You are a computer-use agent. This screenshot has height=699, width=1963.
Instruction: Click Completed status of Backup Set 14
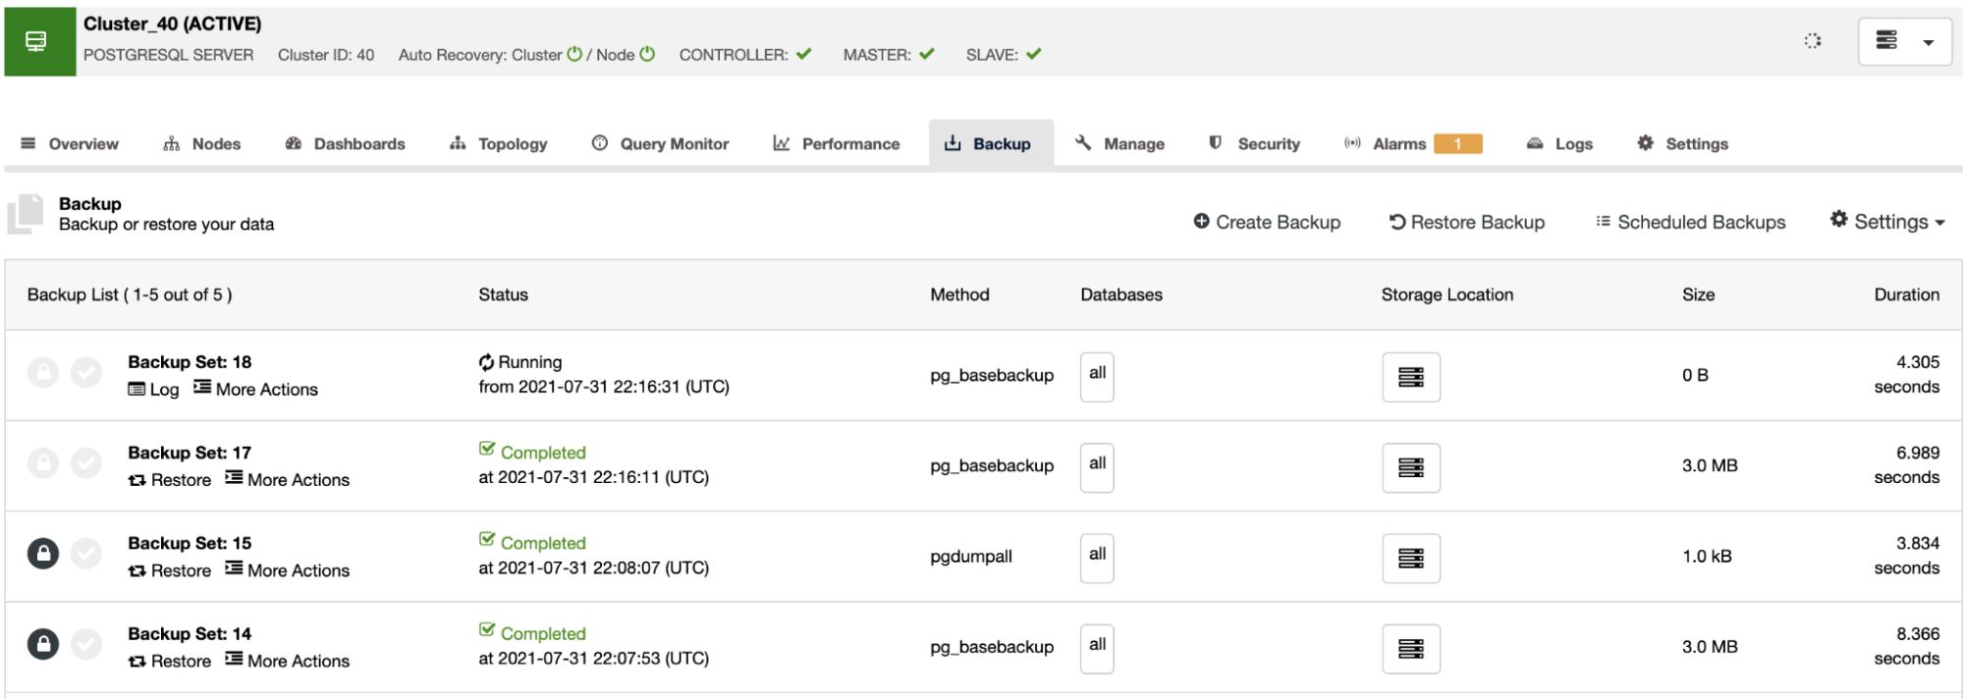click(532, 632)
